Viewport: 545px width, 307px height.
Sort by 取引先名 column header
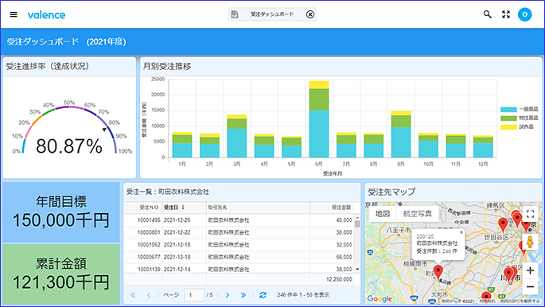[x=258, y=208]
